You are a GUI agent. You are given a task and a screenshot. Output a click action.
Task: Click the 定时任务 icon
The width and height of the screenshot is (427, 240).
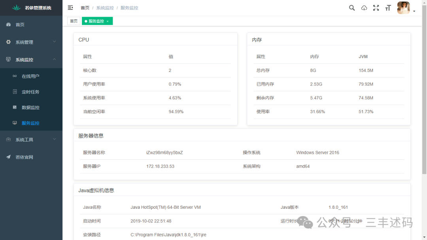(15, 92)
